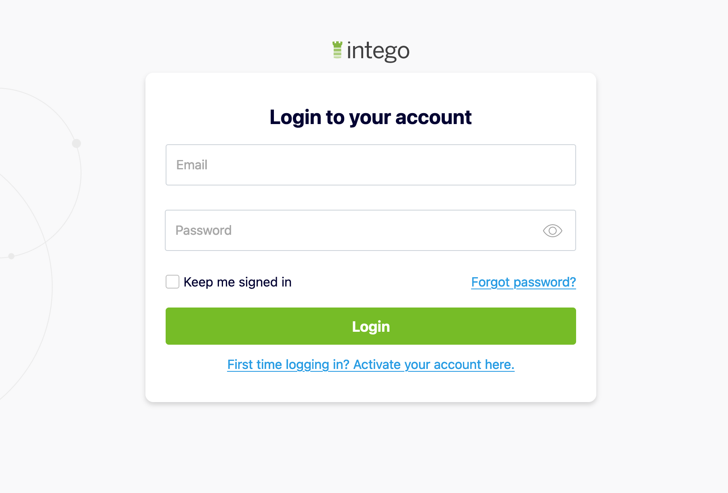The width and height of the screenshot is (728, 493).
Task: Click the intego wordmark text
Action: point(378,51)
